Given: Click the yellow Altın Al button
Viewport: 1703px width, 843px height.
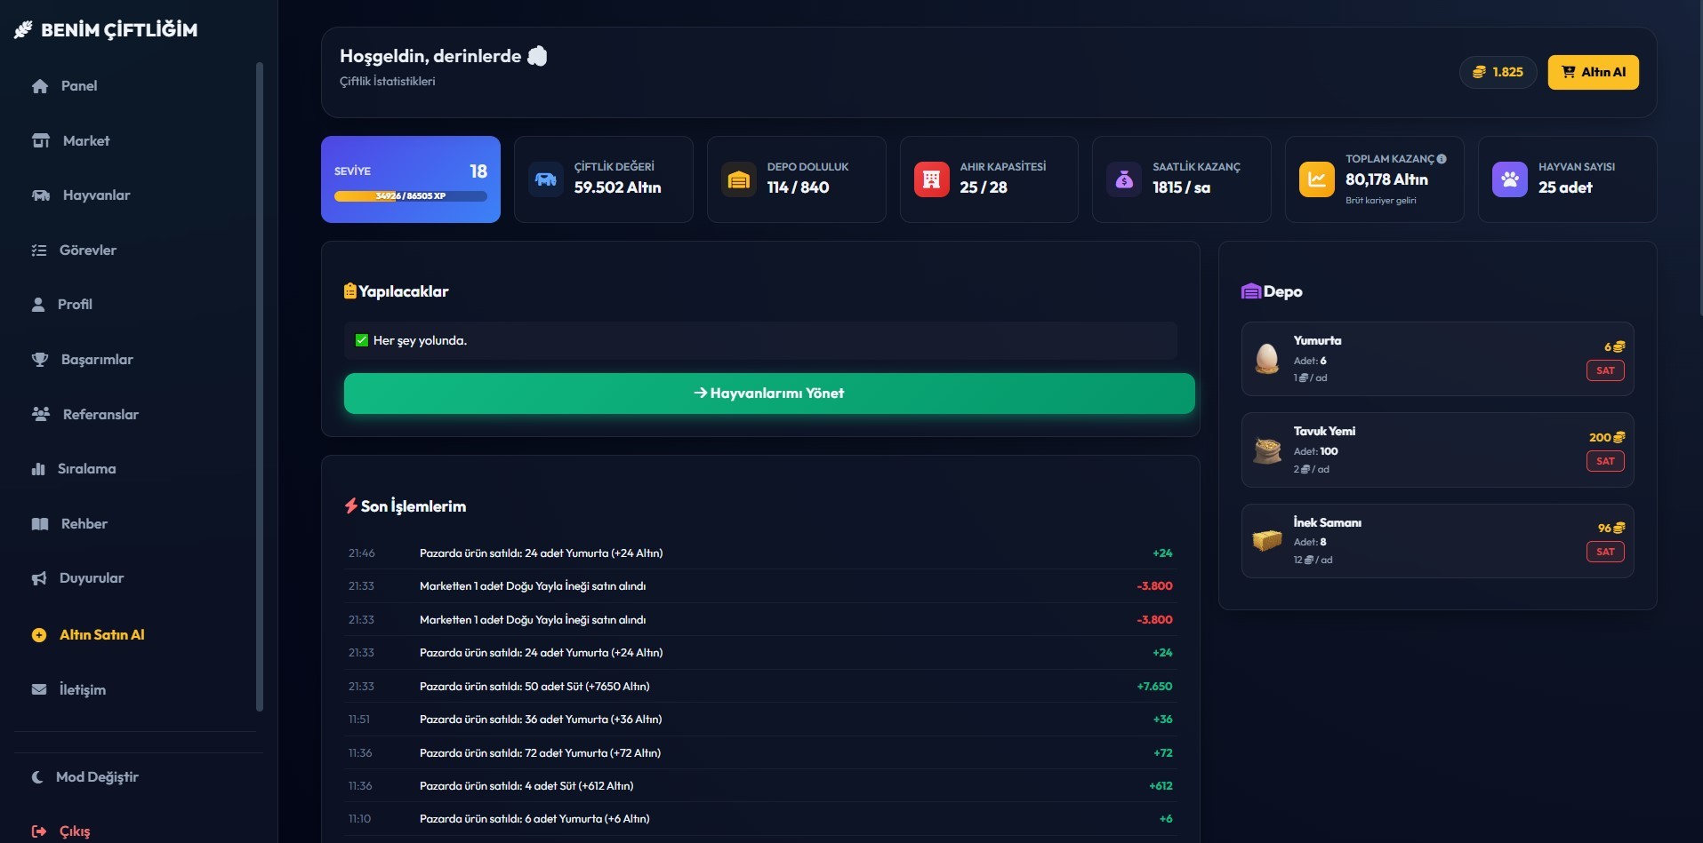Looking at the screenshot, I should pos(1593,73).
